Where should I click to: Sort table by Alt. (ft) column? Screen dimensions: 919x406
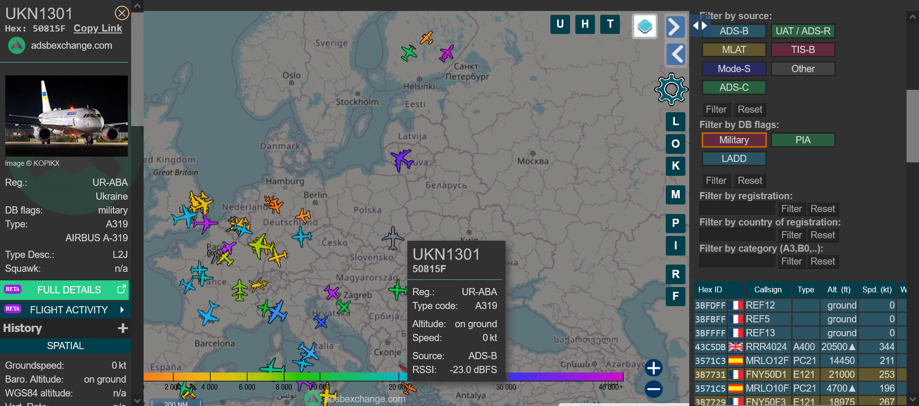click(839, 289)
